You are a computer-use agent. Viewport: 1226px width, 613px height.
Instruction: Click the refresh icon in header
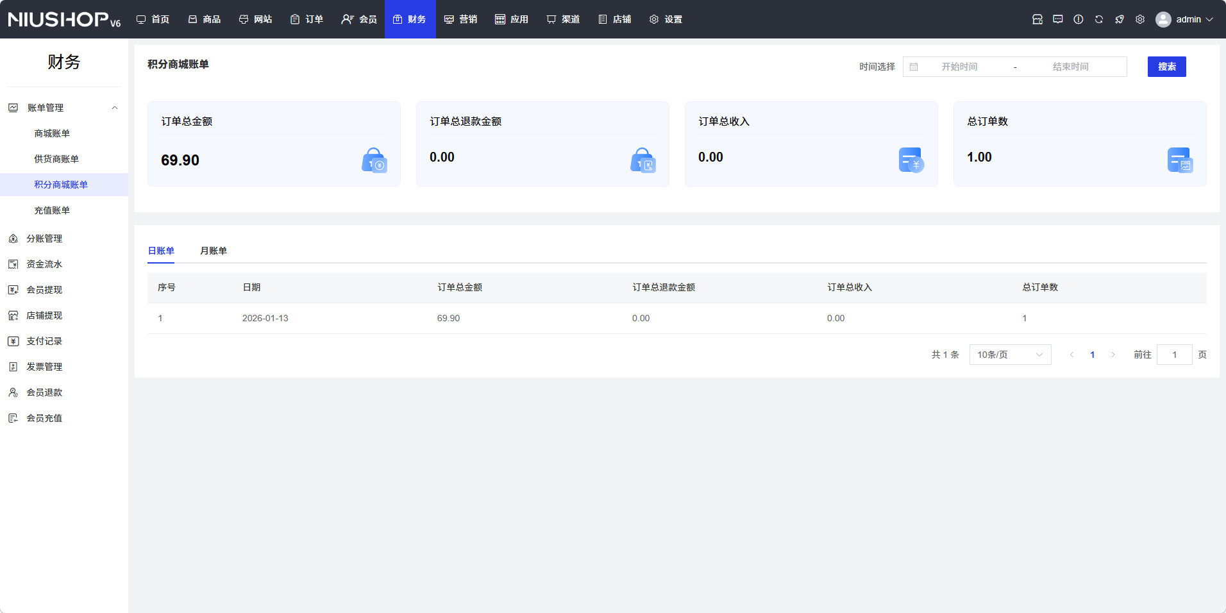1099,19
